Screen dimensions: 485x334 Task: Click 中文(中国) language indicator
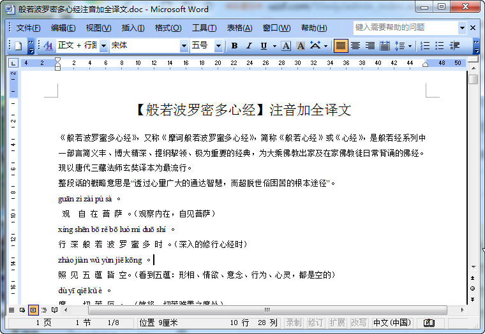coord(392,323)
